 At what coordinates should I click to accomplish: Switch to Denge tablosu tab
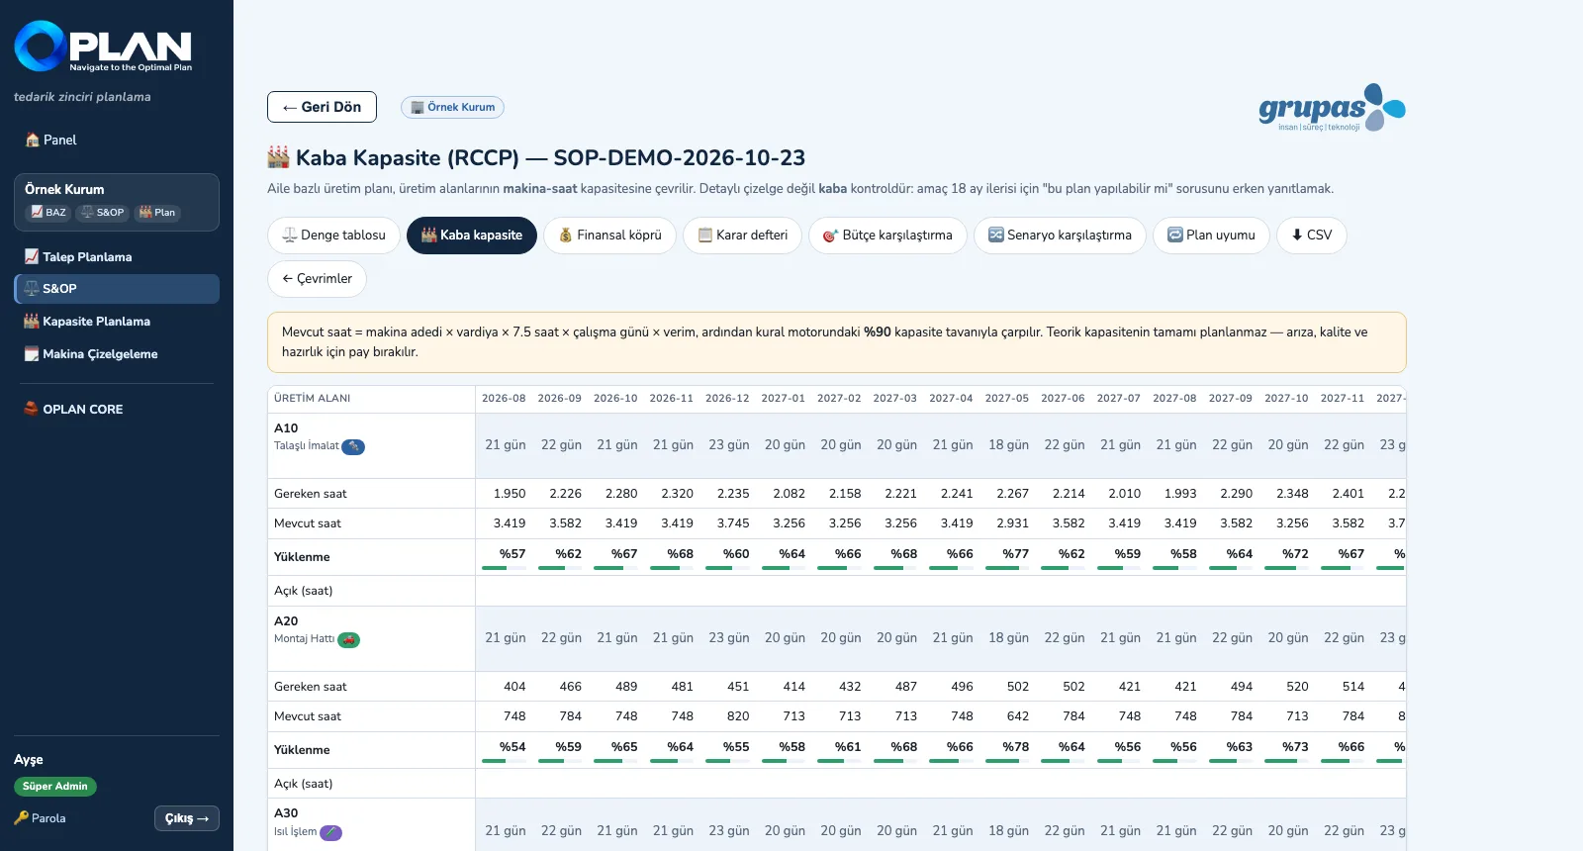[x=333, y=236]
